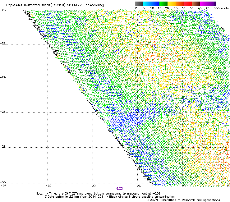Viewport: 230px width, 202px height.
Task: Click the 'Times are GMT' note line
Action: coord(98,194)
